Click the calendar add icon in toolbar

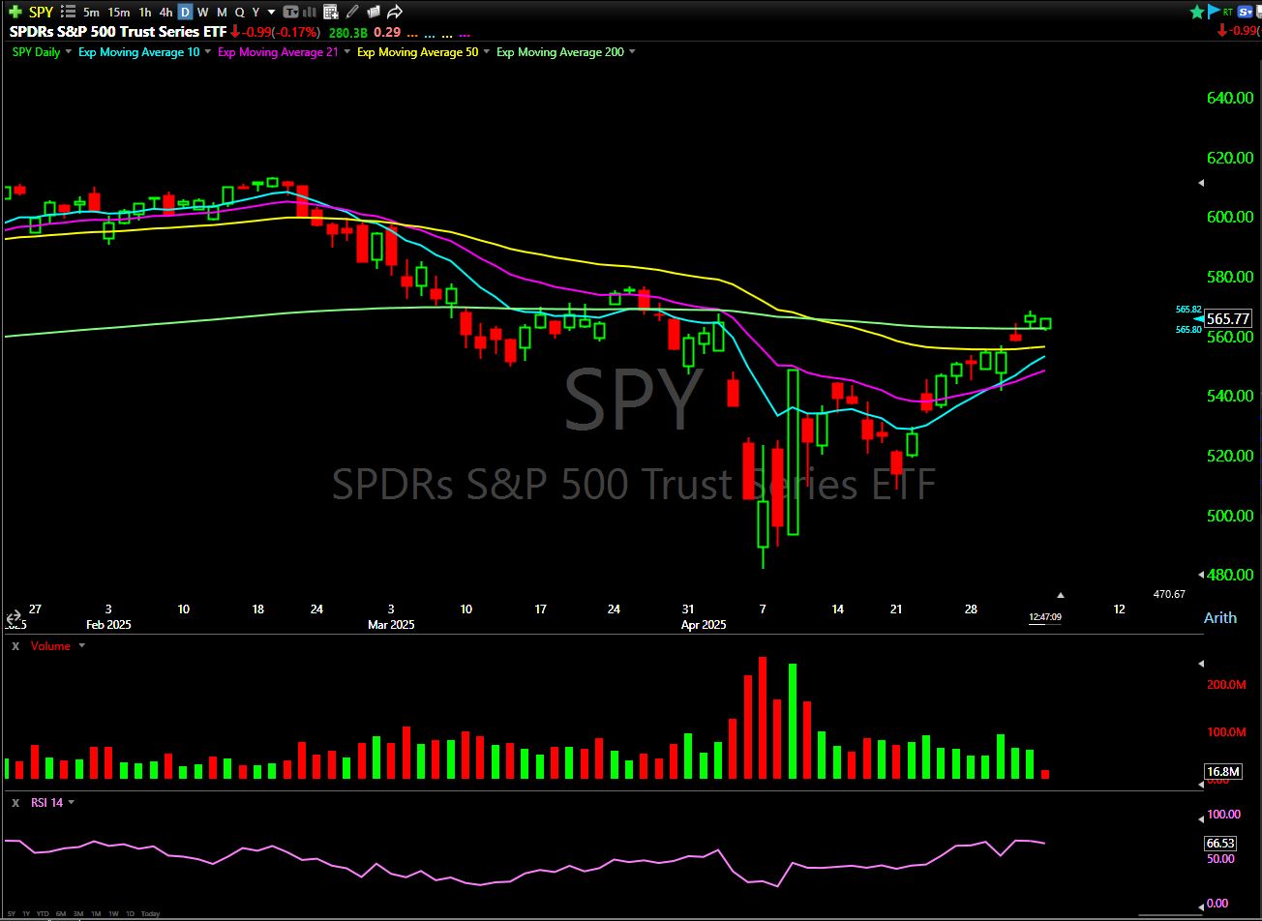[x=331, y=12]
